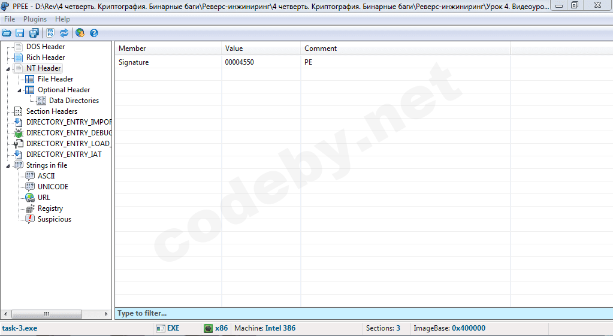Click the Registry cubes icon
Image resolution: width=613 pixels, height=336 pixels.
pos(30,208)
